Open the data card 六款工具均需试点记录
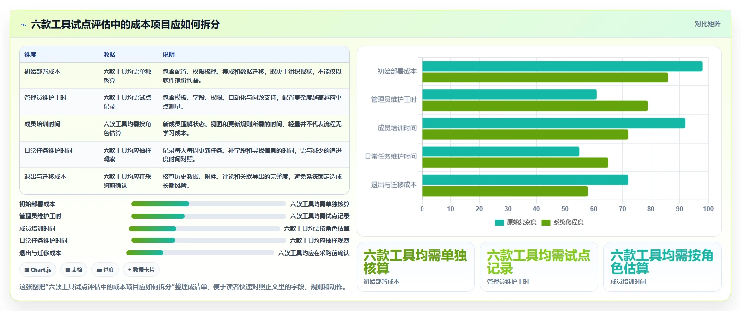This screenshot has width=741, height=311. click(539, 267)
